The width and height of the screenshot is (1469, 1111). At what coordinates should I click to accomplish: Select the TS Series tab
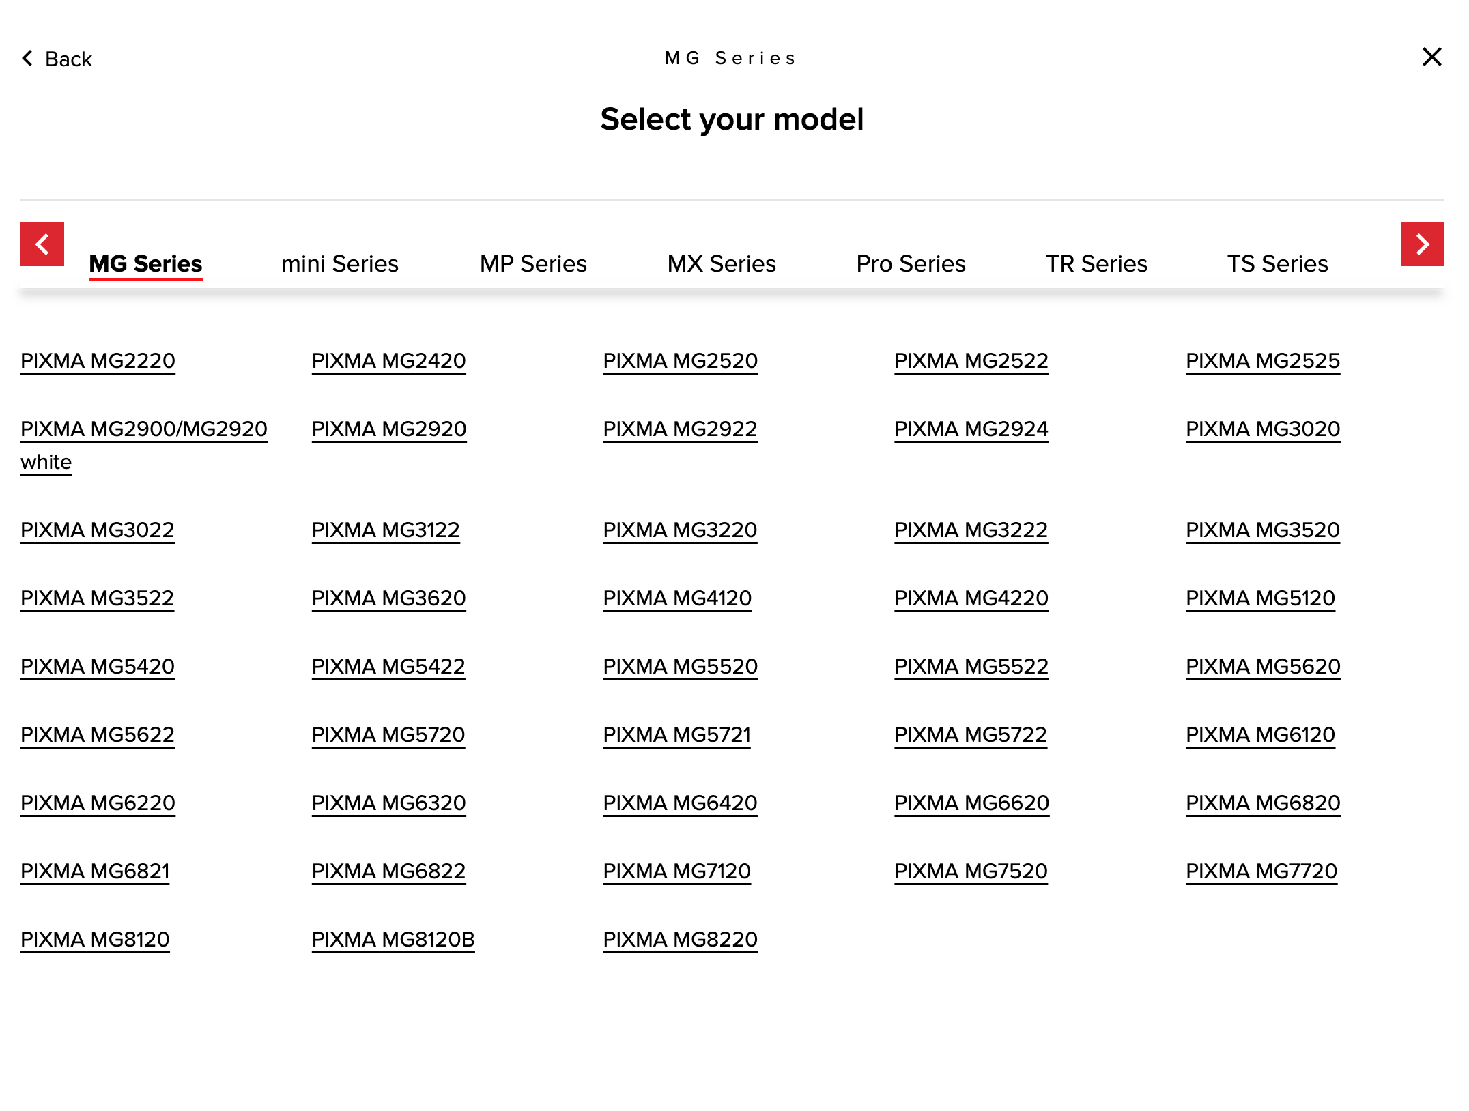(1277, 263)
